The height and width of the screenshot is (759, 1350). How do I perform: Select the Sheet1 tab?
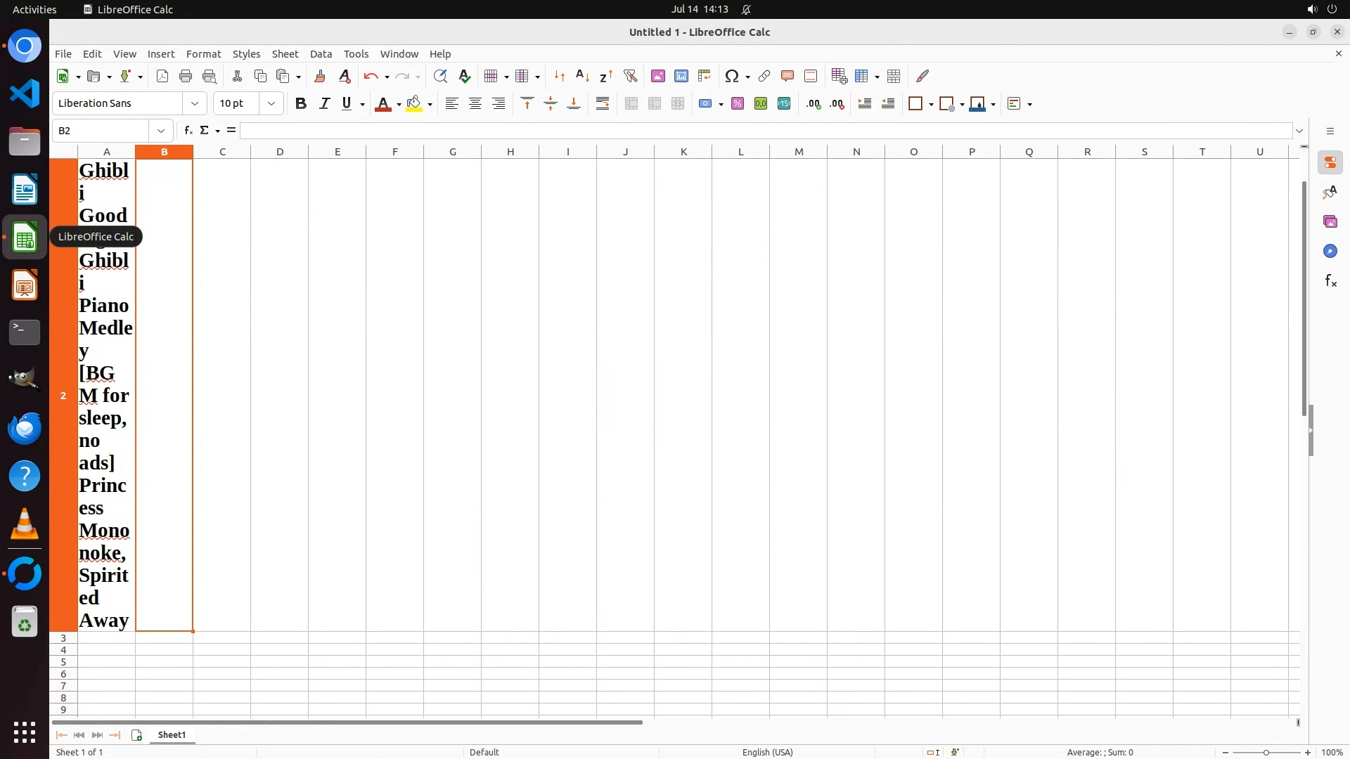[x=172, y=735]
